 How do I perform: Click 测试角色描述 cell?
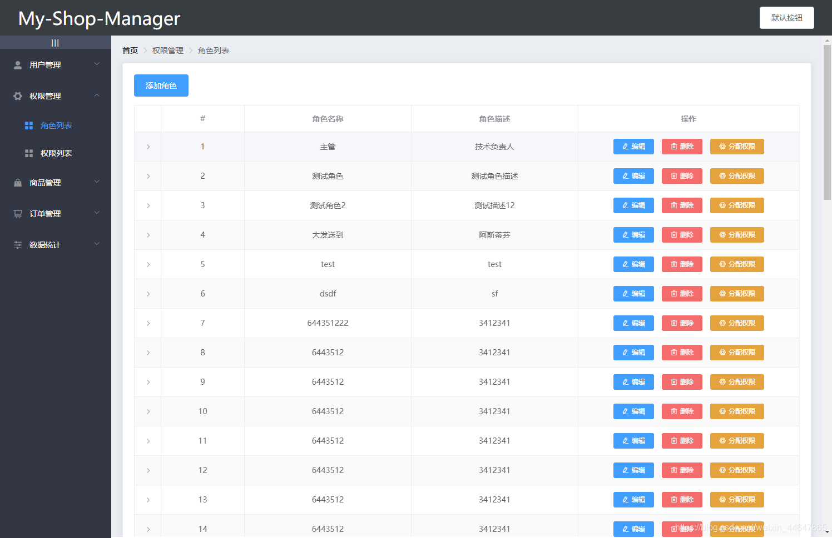(494, 176)
